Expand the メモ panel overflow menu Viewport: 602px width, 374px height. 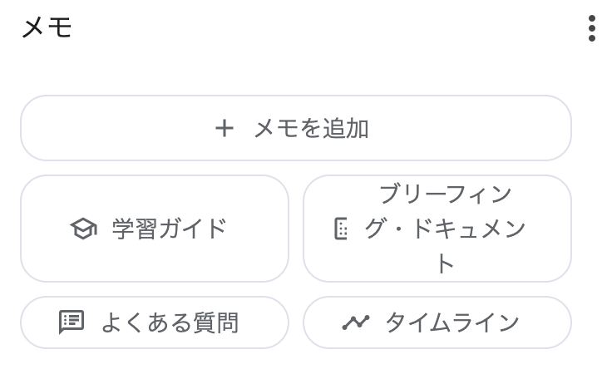592,28
